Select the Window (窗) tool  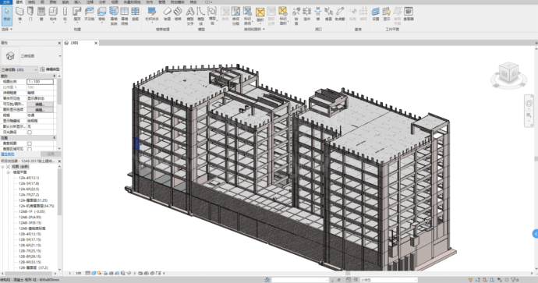(41, 14)
